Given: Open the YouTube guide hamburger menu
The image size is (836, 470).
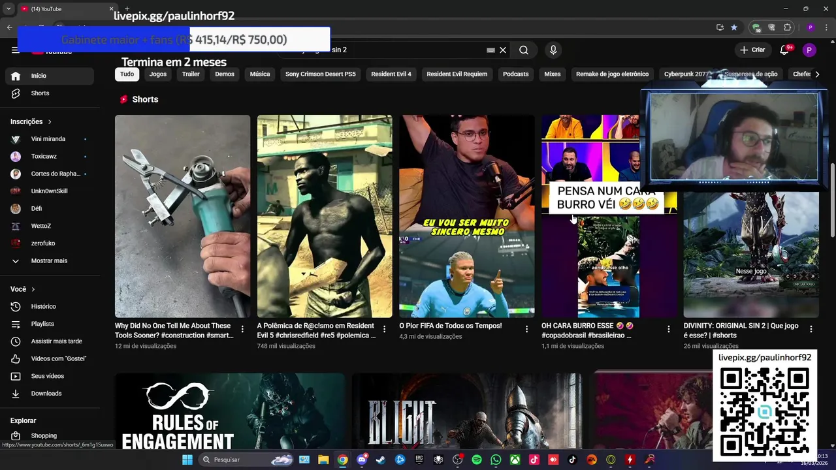Looking at the screenshot, I should point(15,50).
